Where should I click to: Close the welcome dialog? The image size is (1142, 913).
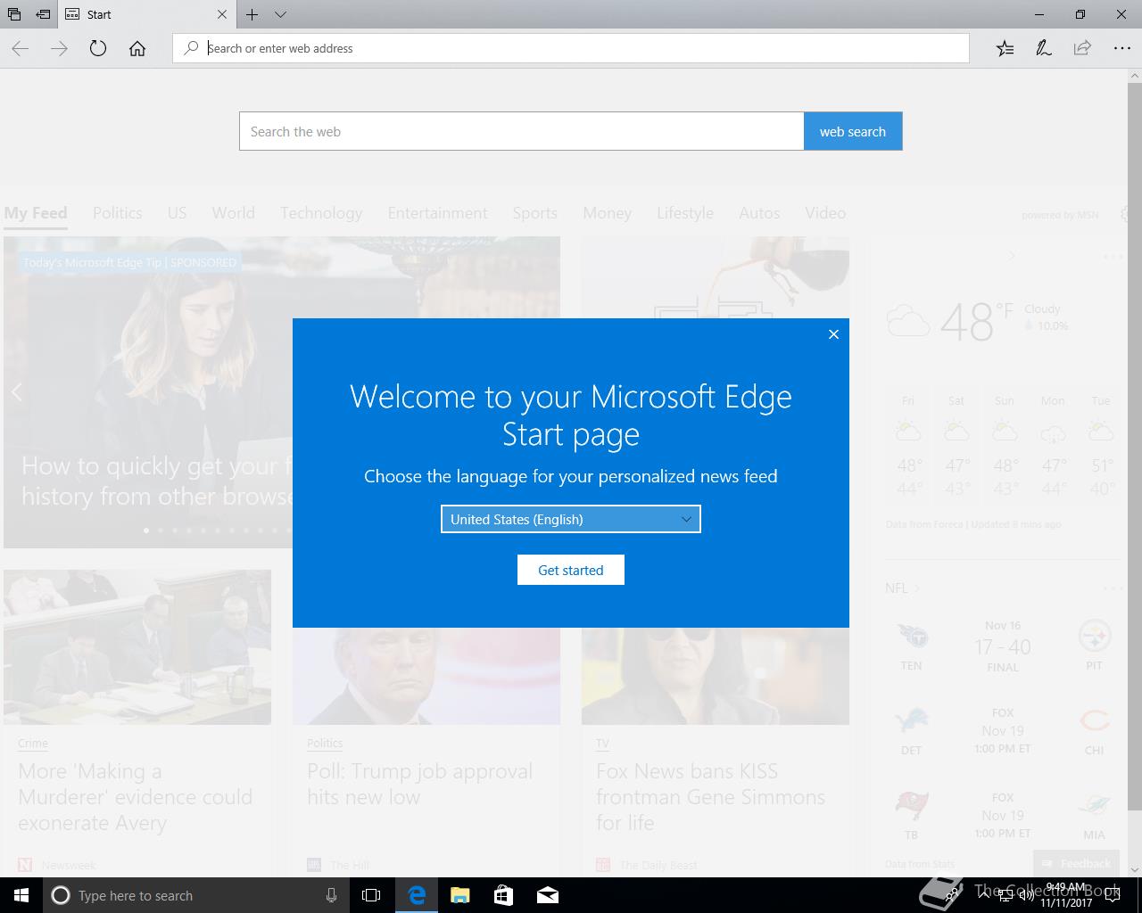pos(833,334)
